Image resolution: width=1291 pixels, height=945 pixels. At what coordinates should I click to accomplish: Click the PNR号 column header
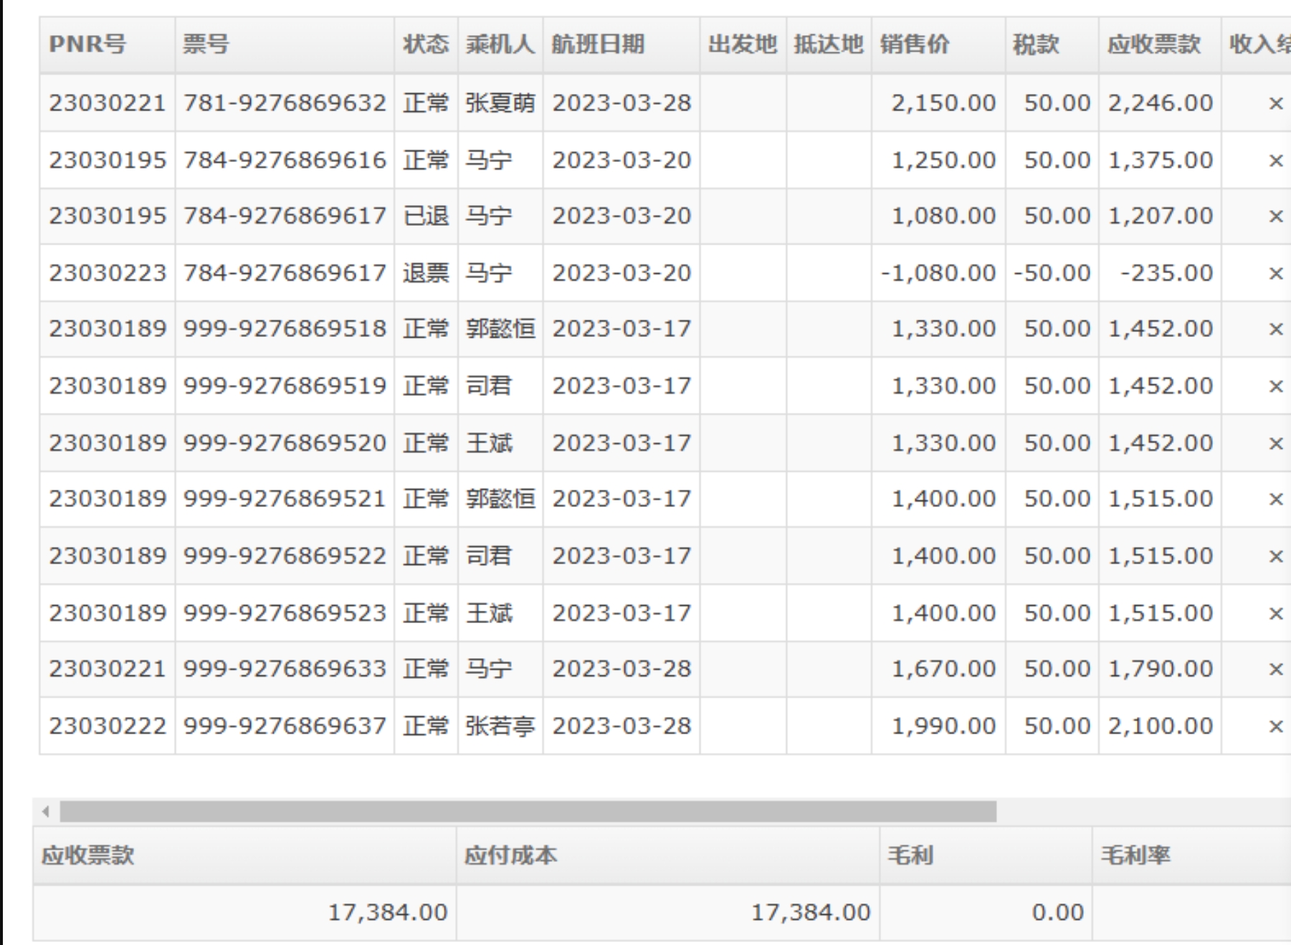87,44
